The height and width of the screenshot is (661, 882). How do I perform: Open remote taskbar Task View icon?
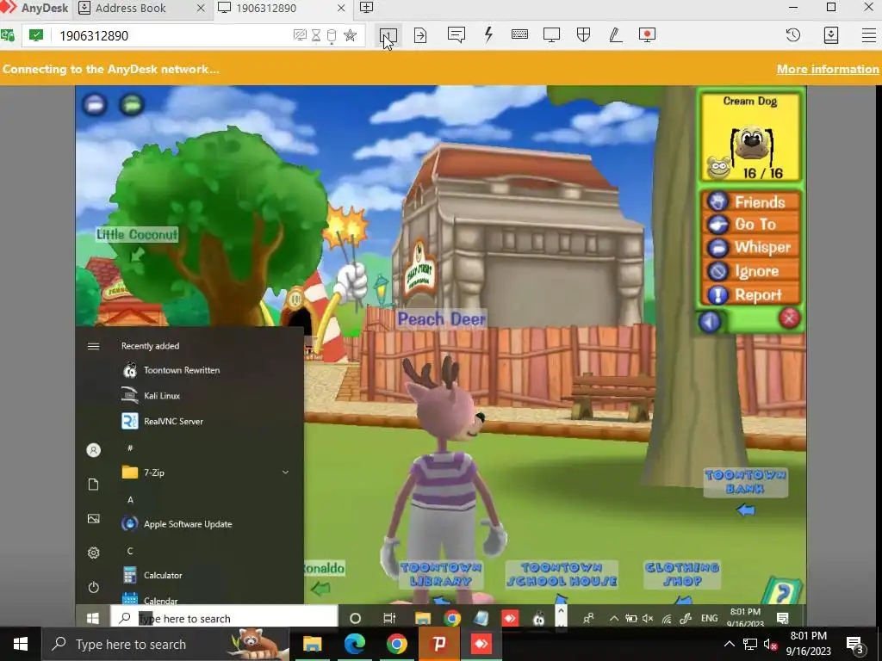pos(388,618)
